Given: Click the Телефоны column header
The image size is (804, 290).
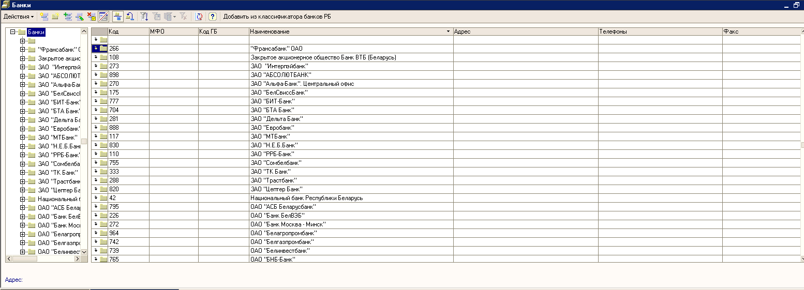Looking at the screenshot, I should point(660,32).
